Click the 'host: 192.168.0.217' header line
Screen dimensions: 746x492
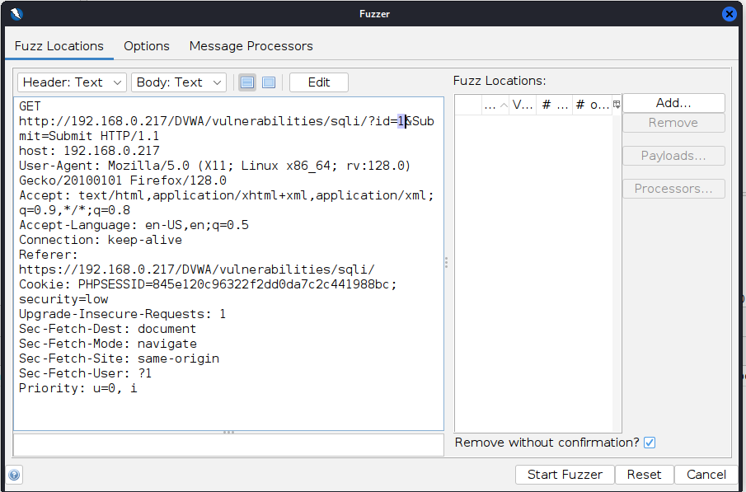(90, 151)
